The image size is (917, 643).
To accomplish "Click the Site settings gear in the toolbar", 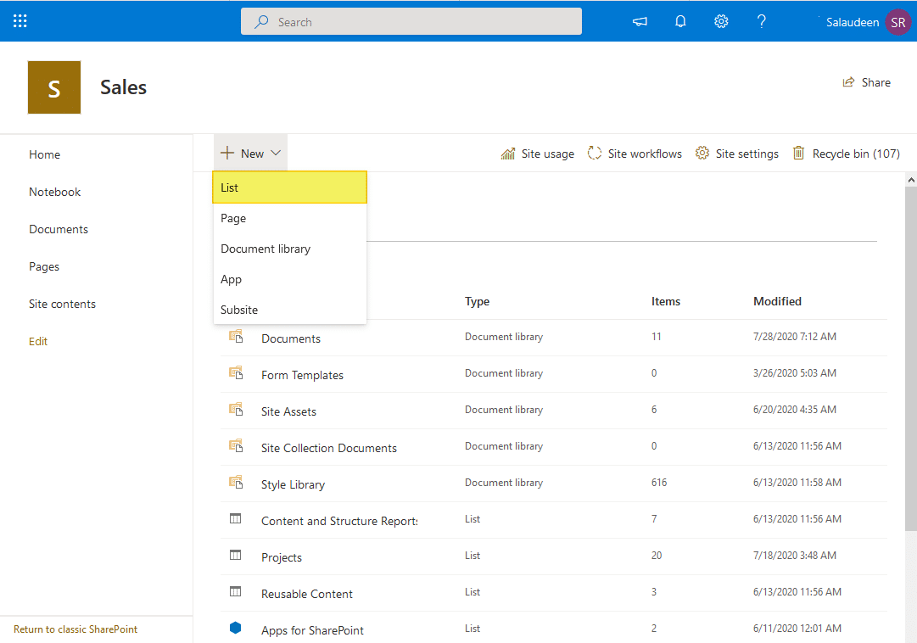I will click(736, 154).
